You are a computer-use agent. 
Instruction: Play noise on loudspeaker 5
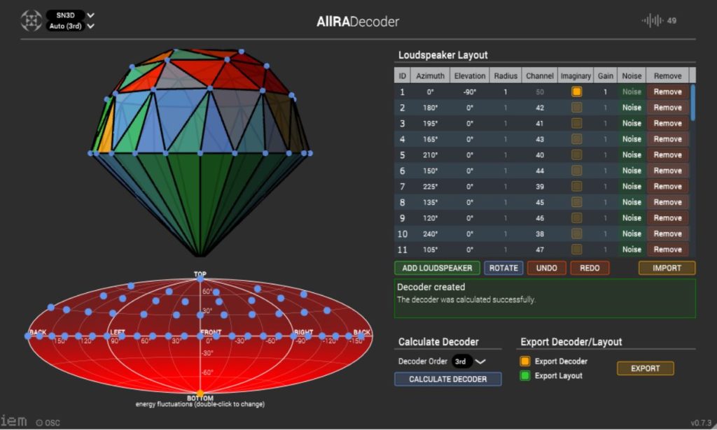click(x=632, y=155)
